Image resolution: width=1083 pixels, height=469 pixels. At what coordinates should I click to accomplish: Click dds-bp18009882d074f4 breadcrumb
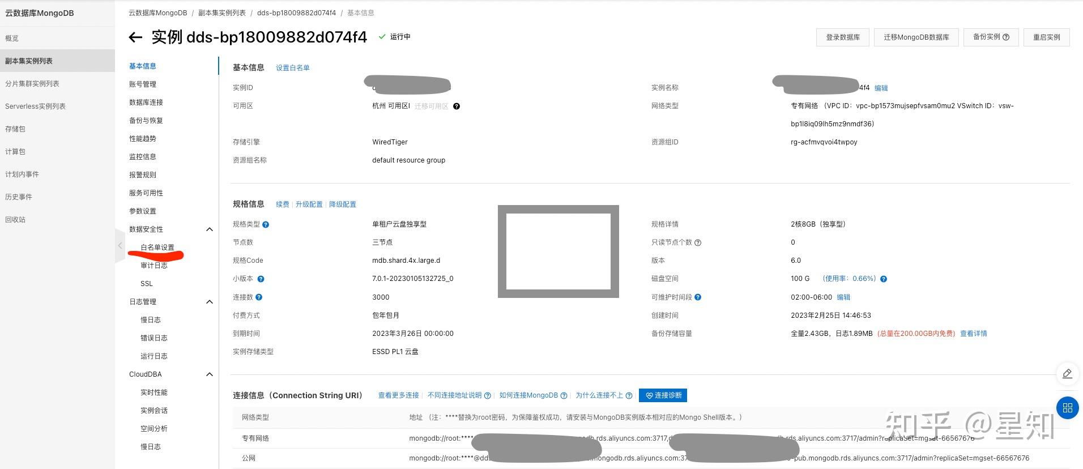point(296,13)
